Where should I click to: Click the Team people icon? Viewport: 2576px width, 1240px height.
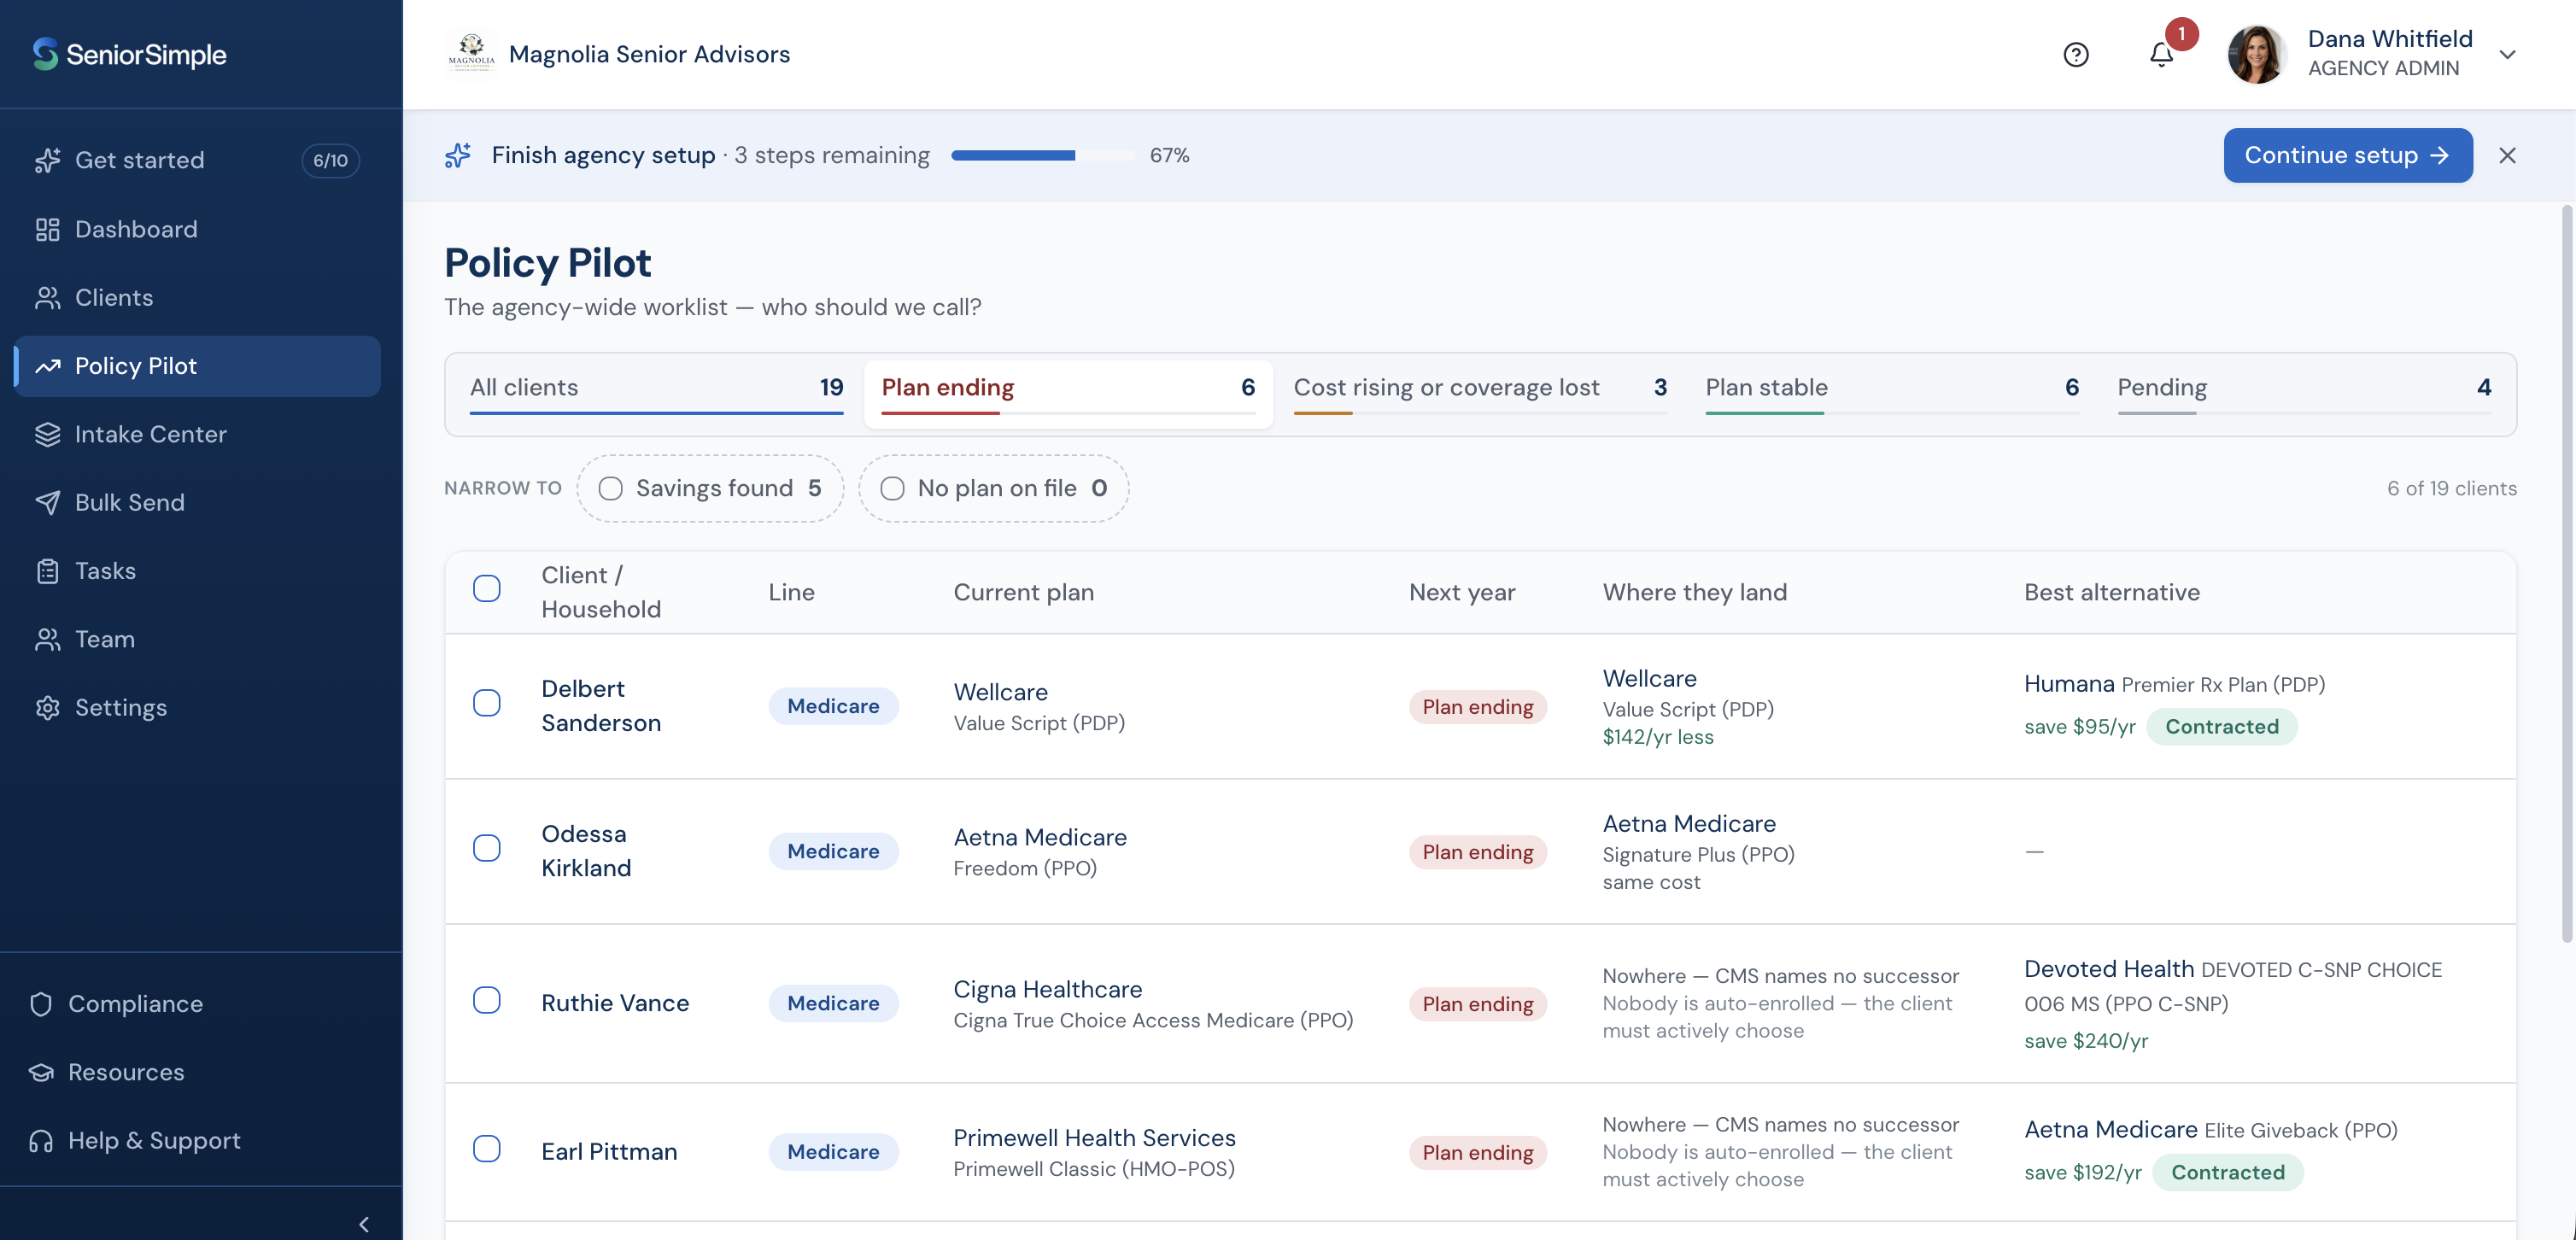[47, 639]
